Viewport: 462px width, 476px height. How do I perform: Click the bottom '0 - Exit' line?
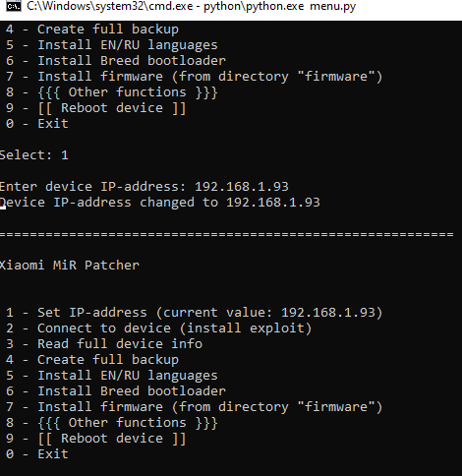37,454
